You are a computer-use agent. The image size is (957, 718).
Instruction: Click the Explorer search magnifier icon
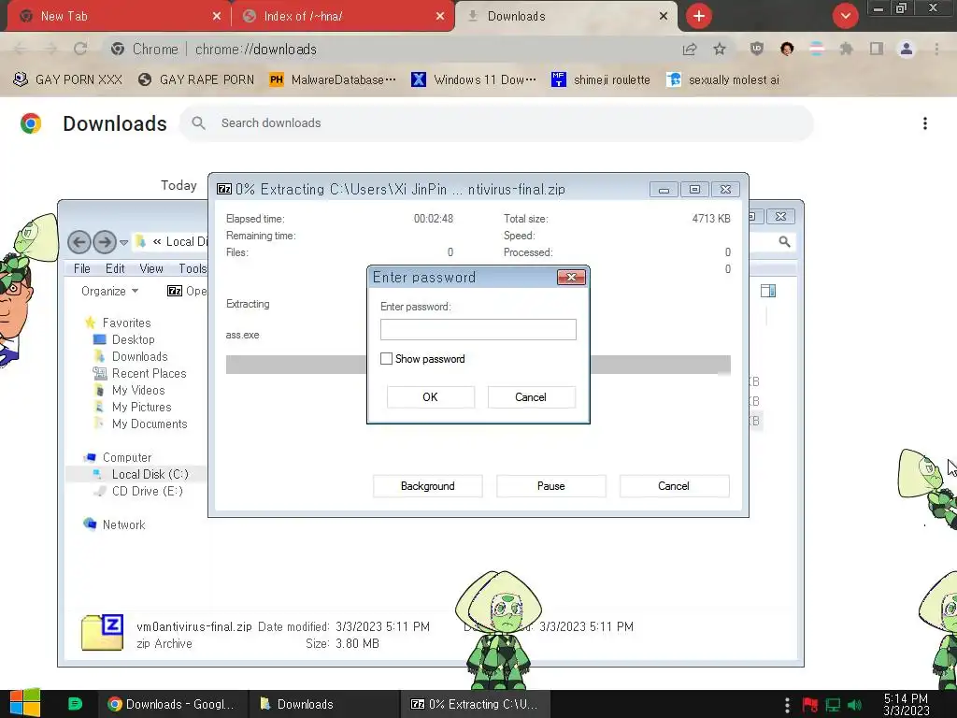click(784, 242)
